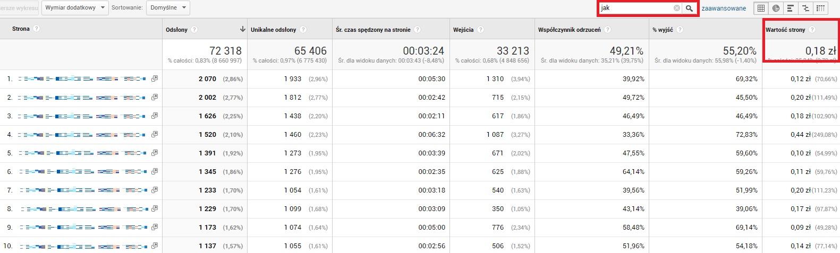Select the performance bar view icon
Image resolution: width=840 pixels, height=253 pixels.
coord(791,8)
